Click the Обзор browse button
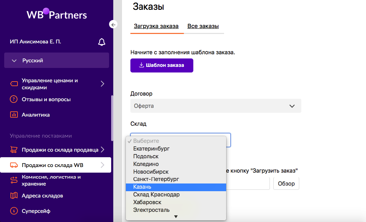The image size is (366, 222). click(x=286, y=183)
